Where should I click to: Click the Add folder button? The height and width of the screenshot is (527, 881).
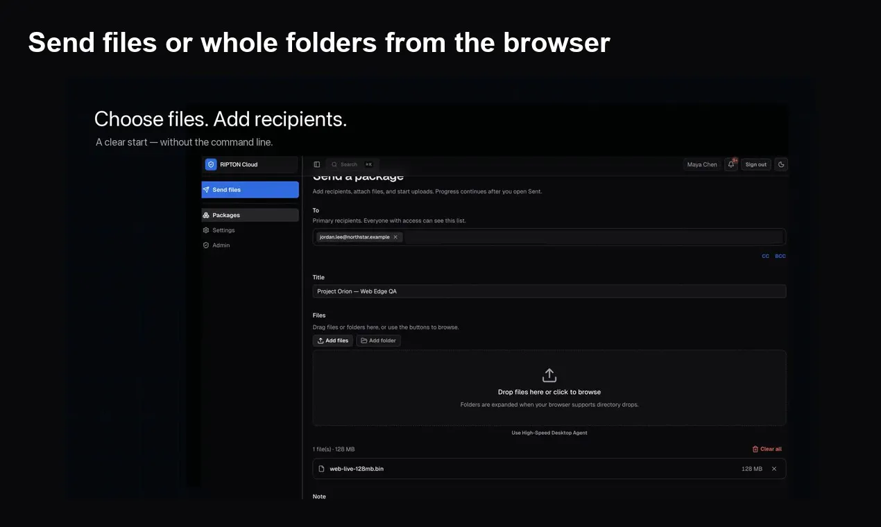[378, 340]
